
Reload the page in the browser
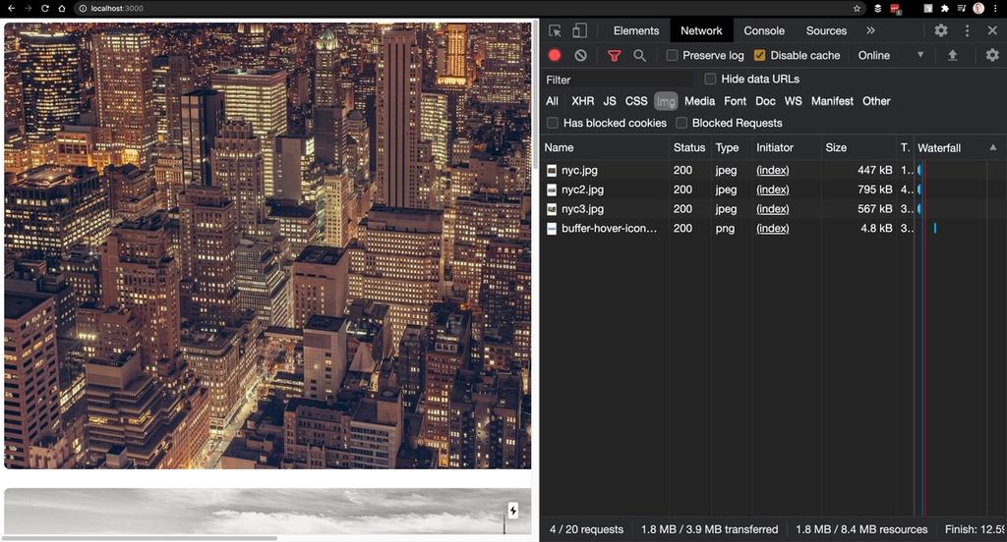coord(44,8)
